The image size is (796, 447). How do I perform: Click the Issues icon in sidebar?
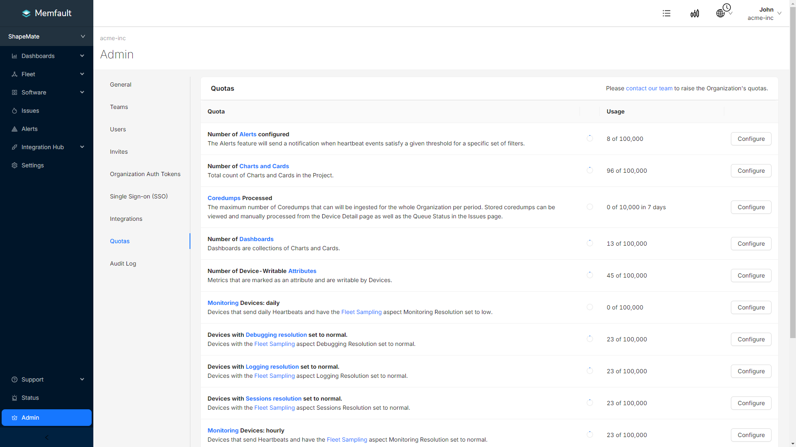tap(15, 111)
